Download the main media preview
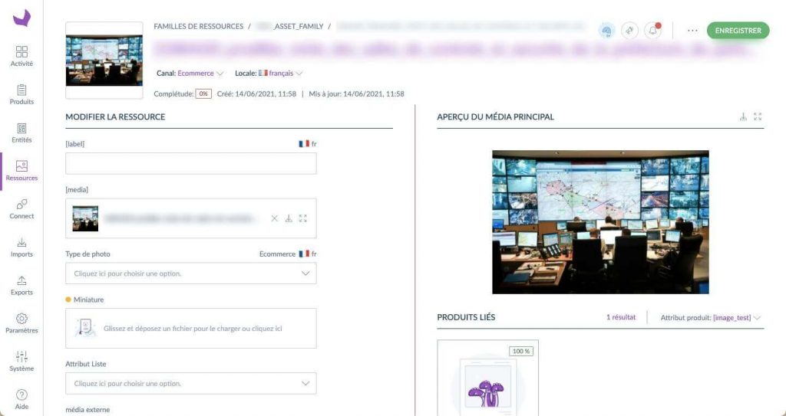This screenshot has width=786, height=416. (x=743, y=116)
